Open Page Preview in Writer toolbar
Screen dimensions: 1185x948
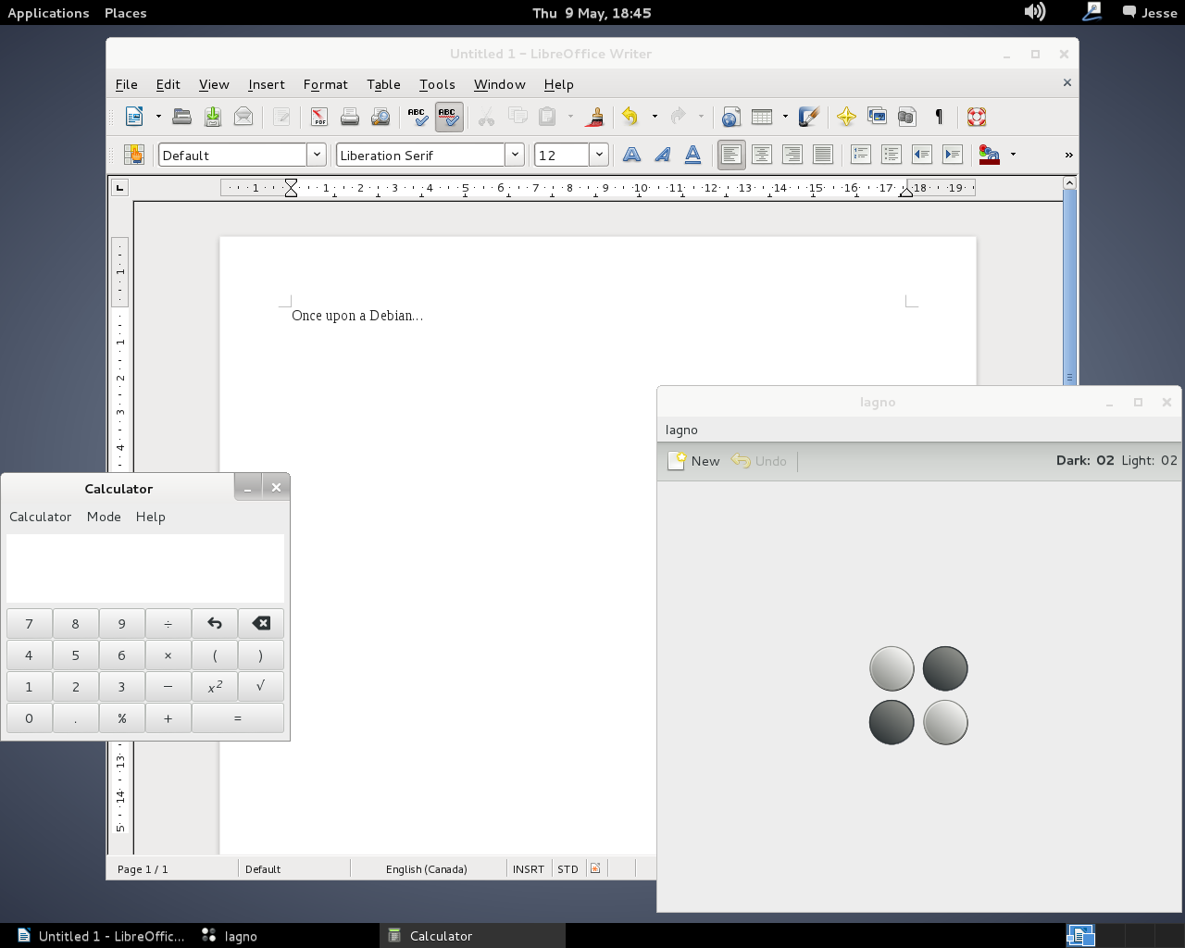[x=380, y=117]
